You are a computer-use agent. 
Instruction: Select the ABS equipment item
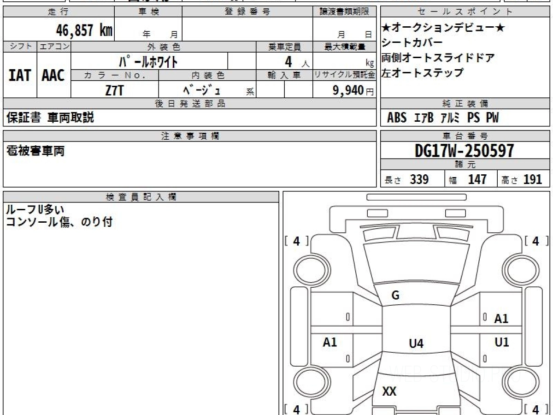(x=397, y=118)
